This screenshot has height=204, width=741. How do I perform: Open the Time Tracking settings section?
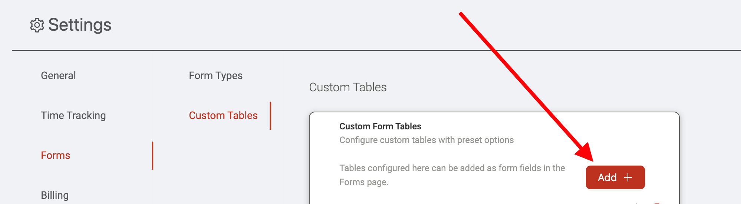click(x=73, y=115)
